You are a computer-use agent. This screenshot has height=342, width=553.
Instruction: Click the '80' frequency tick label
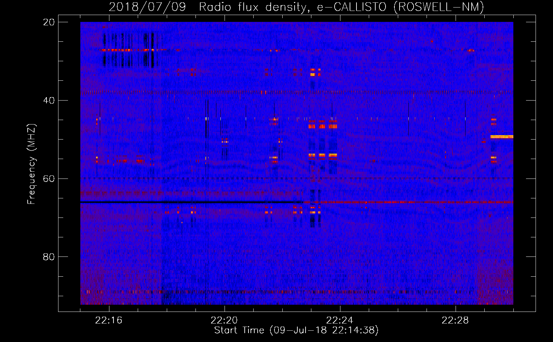pos(49,257)
